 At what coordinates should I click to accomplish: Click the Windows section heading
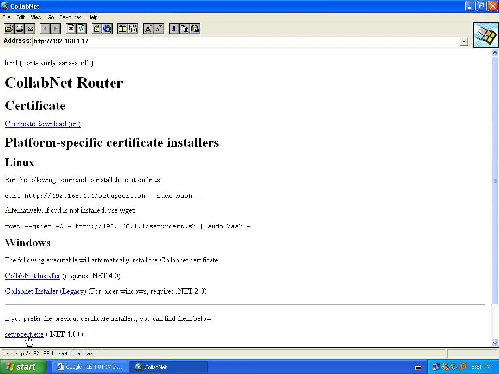tap(28, 243)
